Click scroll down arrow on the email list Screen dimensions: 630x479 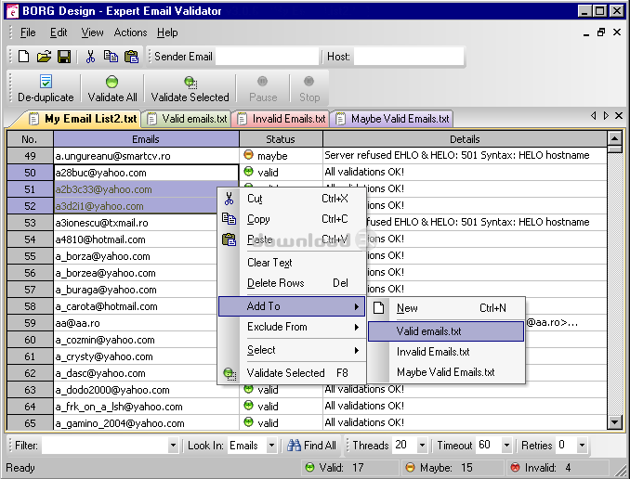[x=615, y=422]
